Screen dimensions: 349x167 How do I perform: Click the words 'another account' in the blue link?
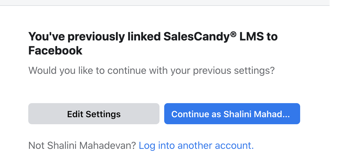[215, 145]
